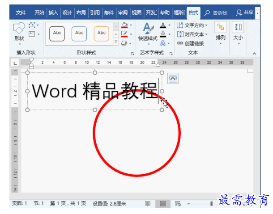Click the text fill A icon
The image size is (273, 214).
[x=163, y=25]
